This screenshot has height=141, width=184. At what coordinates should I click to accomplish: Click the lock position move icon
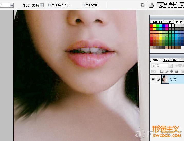(x=172, y=71)
